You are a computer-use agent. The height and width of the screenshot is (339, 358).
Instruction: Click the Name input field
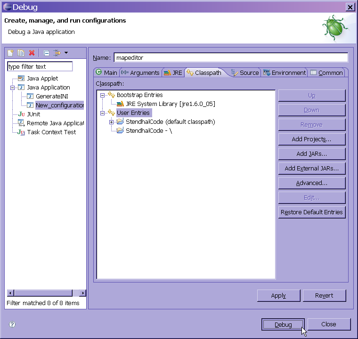[x=230, y=57]
